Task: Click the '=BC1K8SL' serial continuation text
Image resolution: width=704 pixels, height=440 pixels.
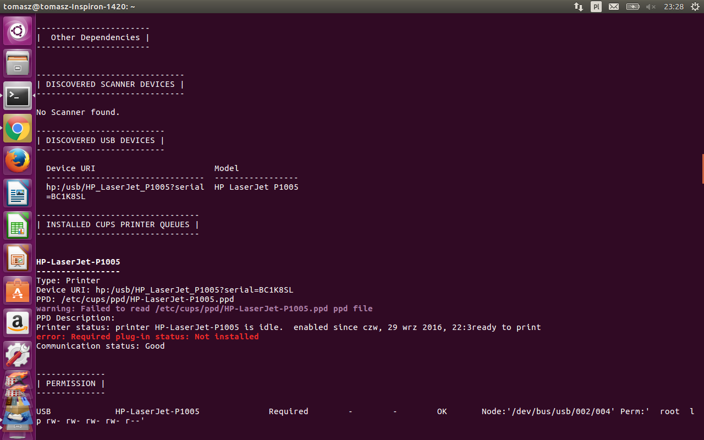Action: [x=65, y=196]
